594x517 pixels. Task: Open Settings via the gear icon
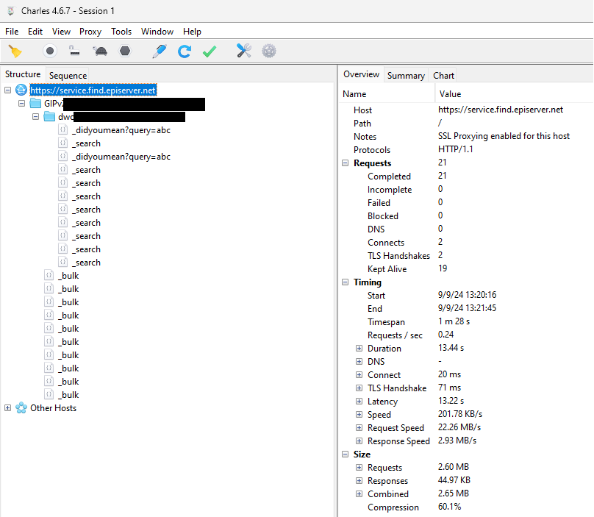coord(269,51)
